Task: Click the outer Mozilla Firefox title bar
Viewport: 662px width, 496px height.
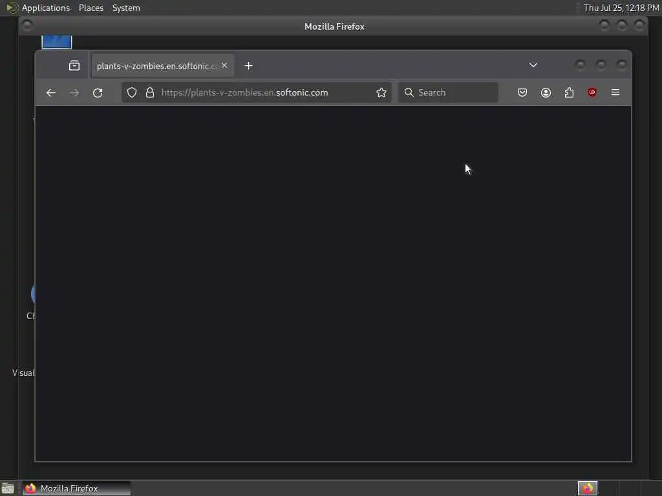Action: pyautogui.click(x=334, y=26)
